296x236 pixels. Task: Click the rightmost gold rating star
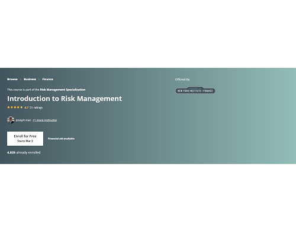[x=21, y=107]
